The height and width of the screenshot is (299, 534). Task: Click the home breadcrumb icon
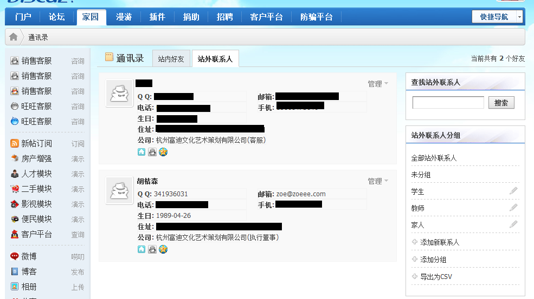click(x=13, y=37)
